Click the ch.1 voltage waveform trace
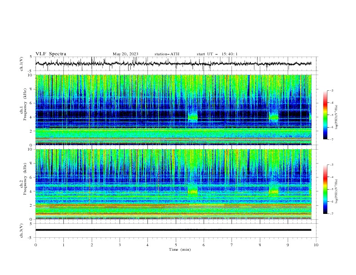The height and width of the screenshot is (275, 356). (x=173, y=63)
